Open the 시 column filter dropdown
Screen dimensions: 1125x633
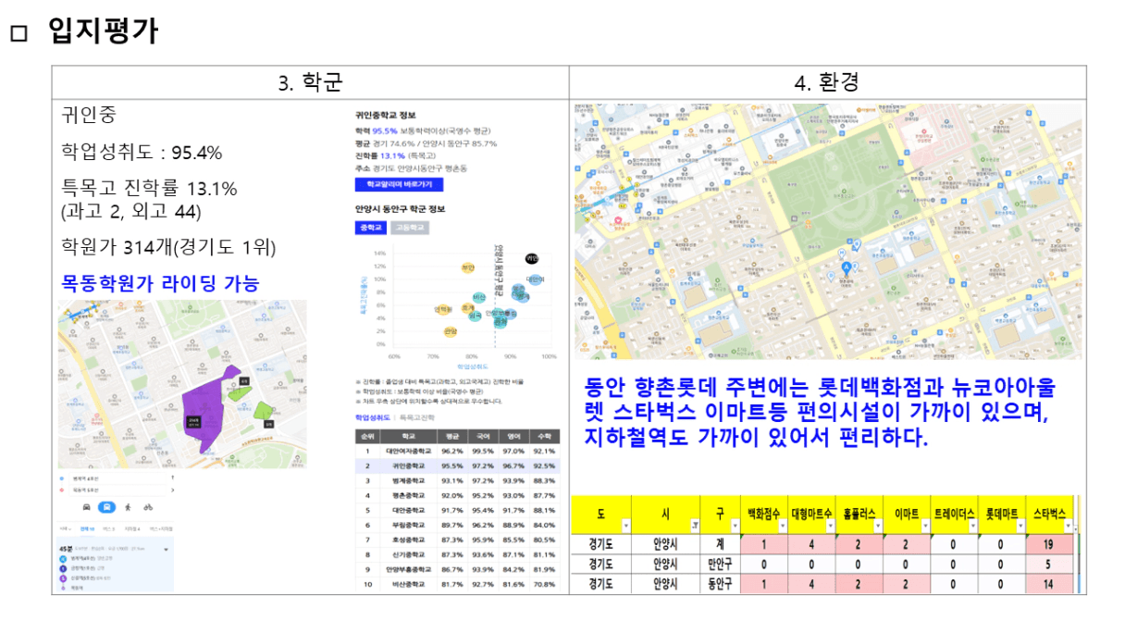[x=695, y=526]
